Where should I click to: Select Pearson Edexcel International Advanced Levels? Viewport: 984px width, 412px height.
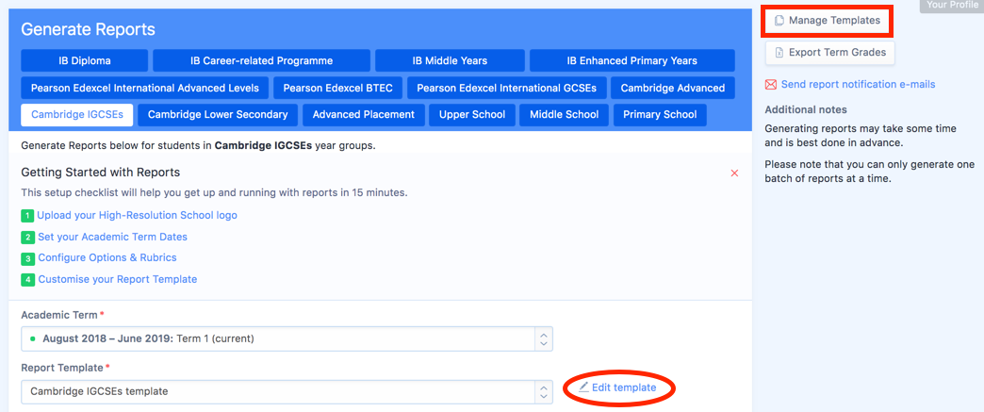145,88
